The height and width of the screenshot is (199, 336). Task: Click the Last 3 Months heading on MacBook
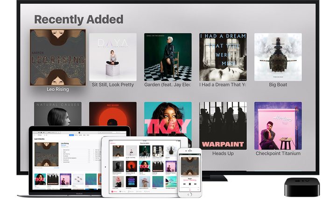pos(39,139)
